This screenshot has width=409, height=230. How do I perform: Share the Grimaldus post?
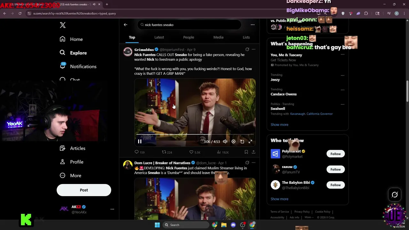coord(253,152)
